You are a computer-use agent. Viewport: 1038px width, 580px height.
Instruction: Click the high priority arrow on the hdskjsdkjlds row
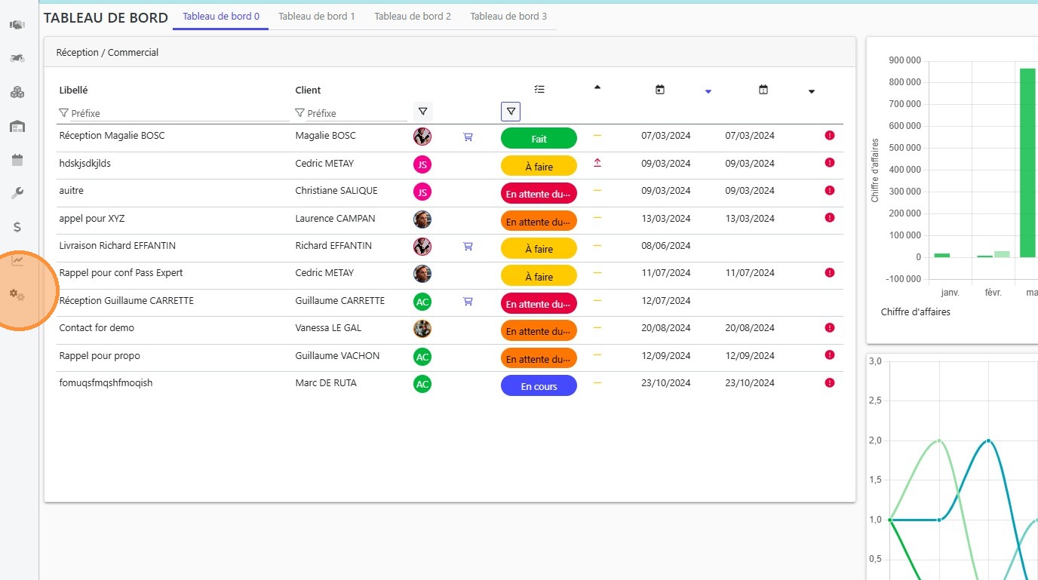click(597, 162)
